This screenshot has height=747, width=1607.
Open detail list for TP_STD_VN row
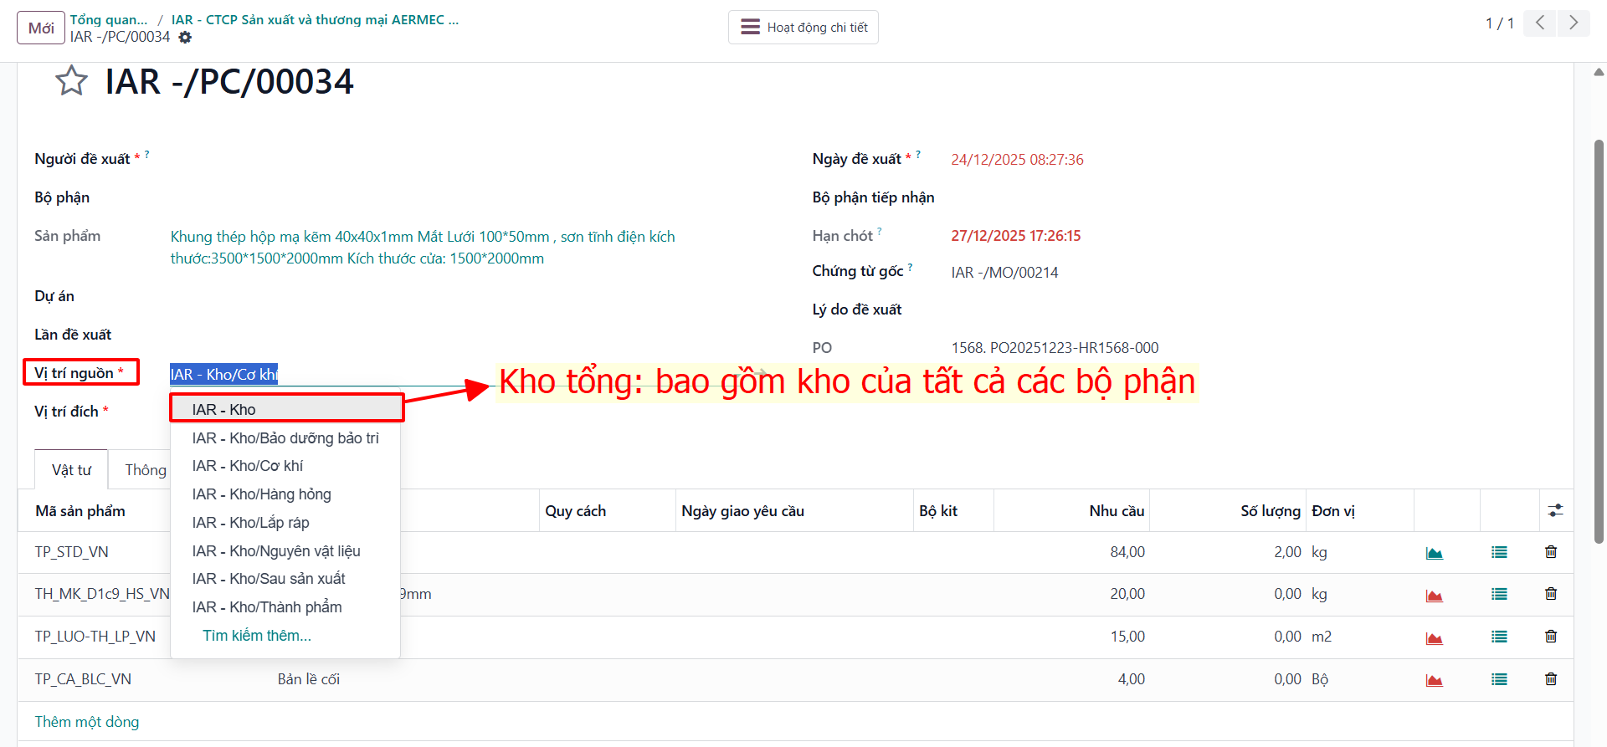click(x=1499, y=552)
